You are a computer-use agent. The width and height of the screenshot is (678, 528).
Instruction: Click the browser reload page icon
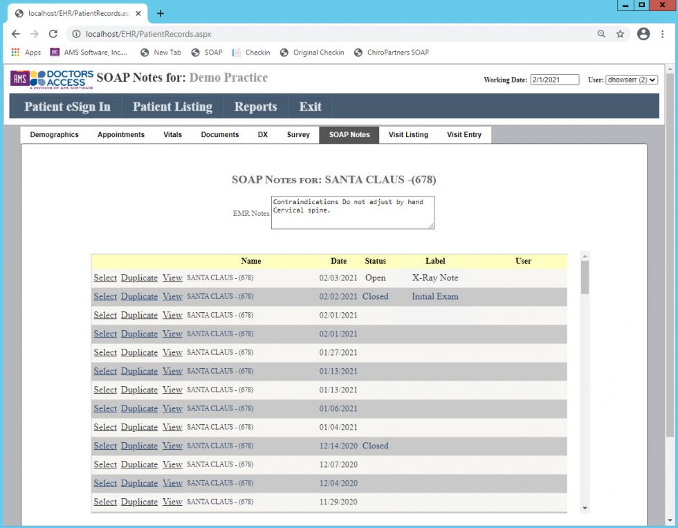point(53,34)
